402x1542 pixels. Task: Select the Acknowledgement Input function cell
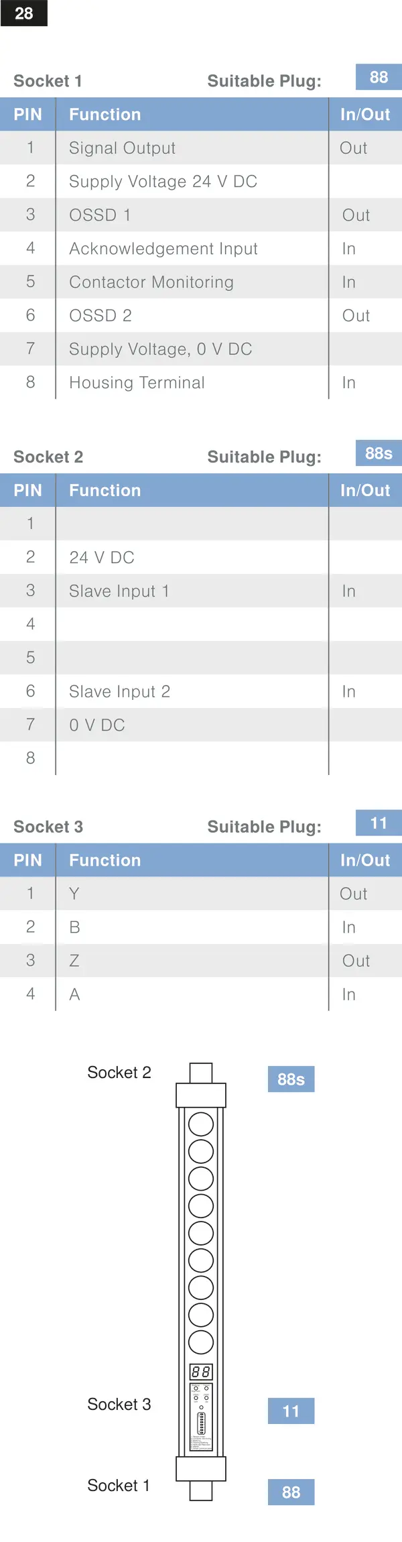(192, 248)
